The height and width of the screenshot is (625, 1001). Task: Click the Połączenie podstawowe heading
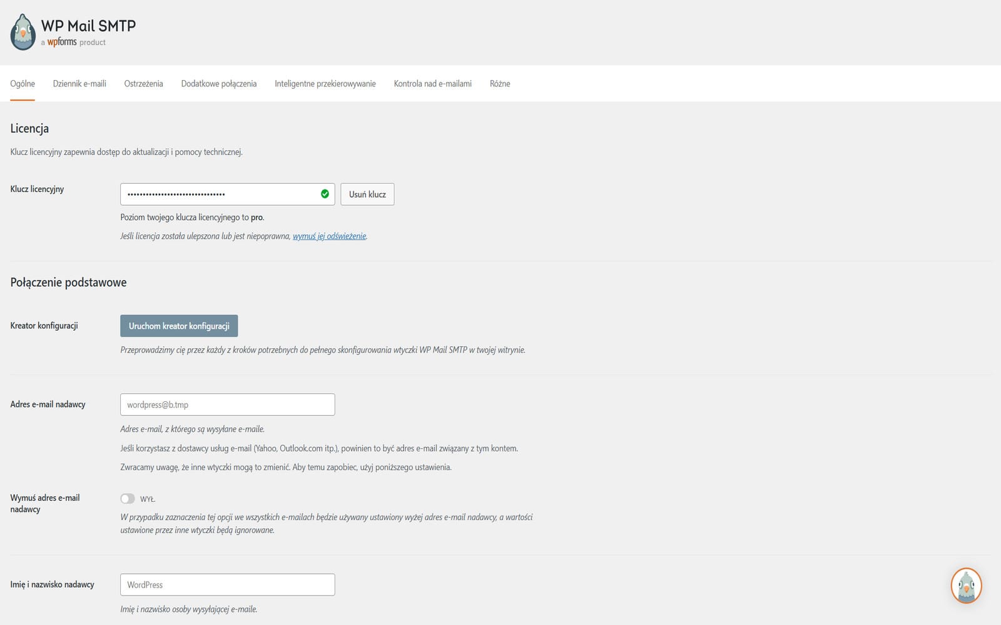(x=68, y=282)
